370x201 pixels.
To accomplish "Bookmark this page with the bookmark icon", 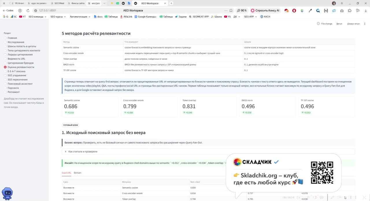I will (231, 10).
